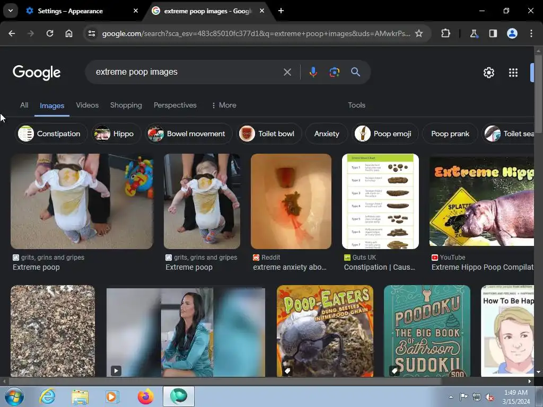Open the Action Center flag icon
The width and height of the screenshot is (543, 407).
pos(463,397)
